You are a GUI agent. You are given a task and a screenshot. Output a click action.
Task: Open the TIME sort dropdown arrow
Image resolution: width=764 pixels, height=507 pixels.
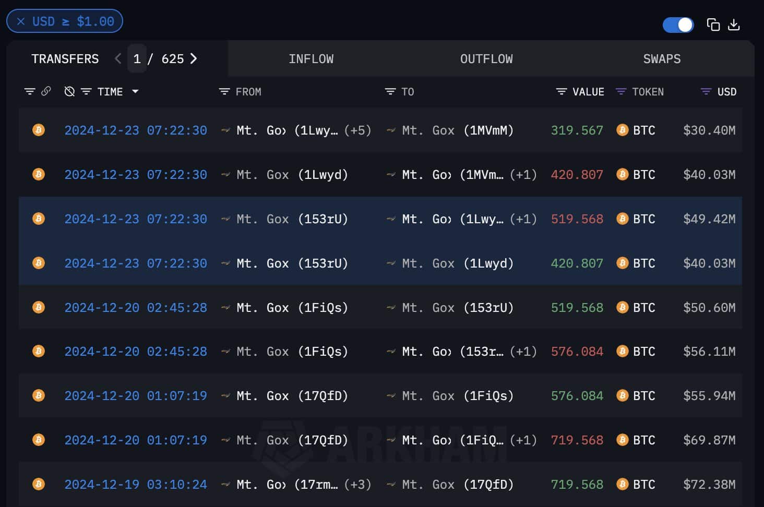tap(135, 91)
